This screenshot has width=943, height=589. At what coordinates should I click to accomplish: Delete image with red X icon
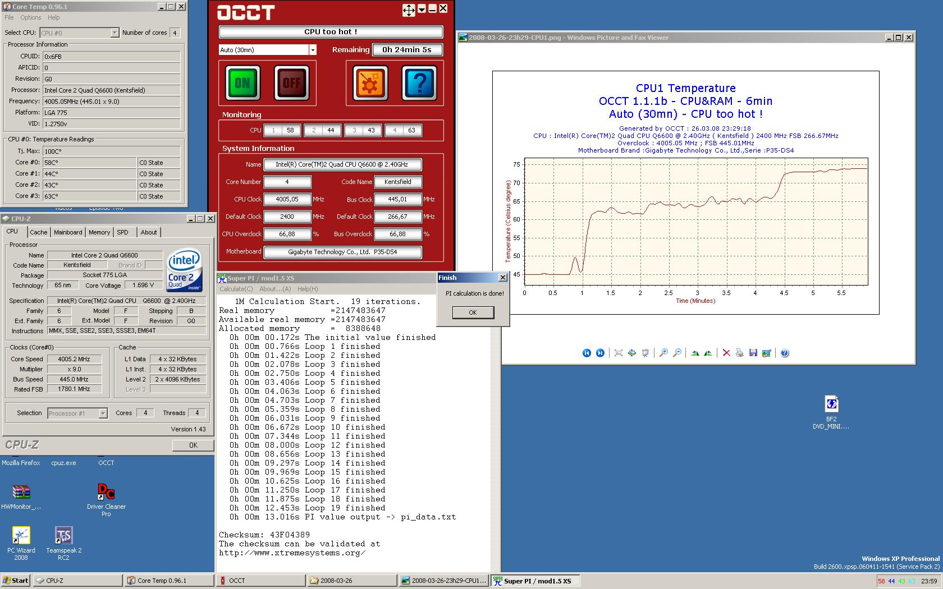click(726, 353)
